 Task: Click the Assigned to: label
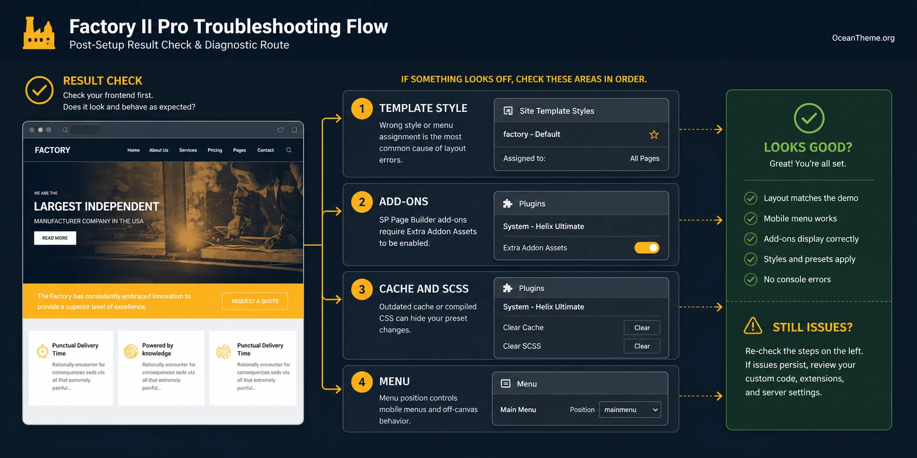pyautogui.click(x=524, y=159)
